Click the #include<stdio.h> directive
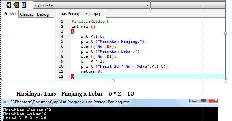 (92, 21)
